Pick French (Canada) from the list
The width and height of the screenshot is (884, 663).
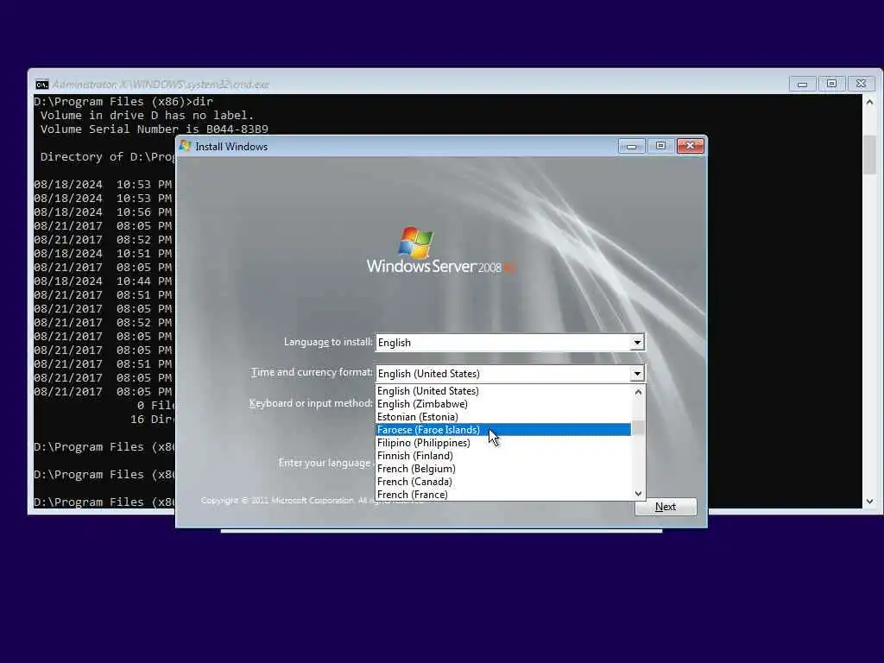click(503, 482)
